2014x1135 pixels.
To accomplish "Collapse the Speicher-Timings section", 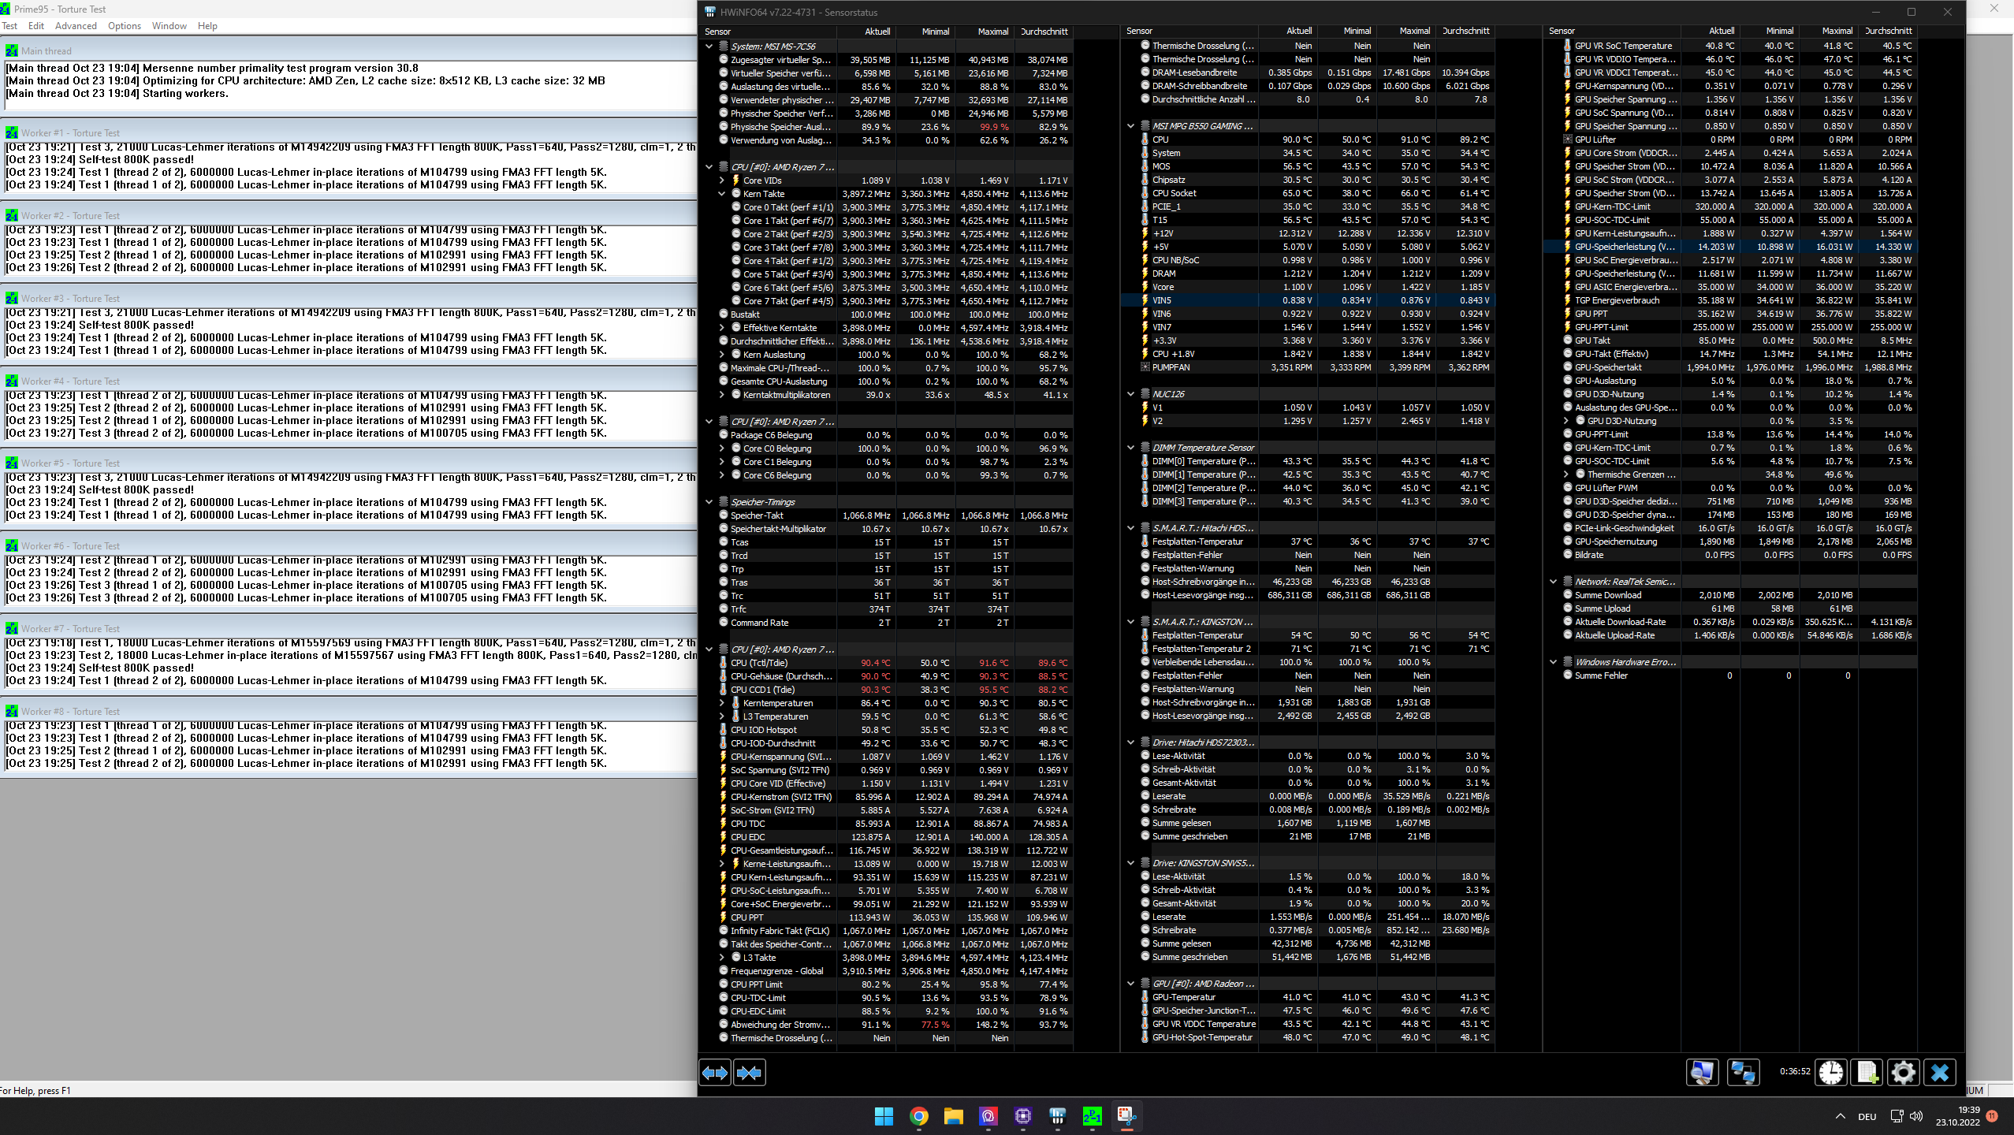I will click(709, 502).
